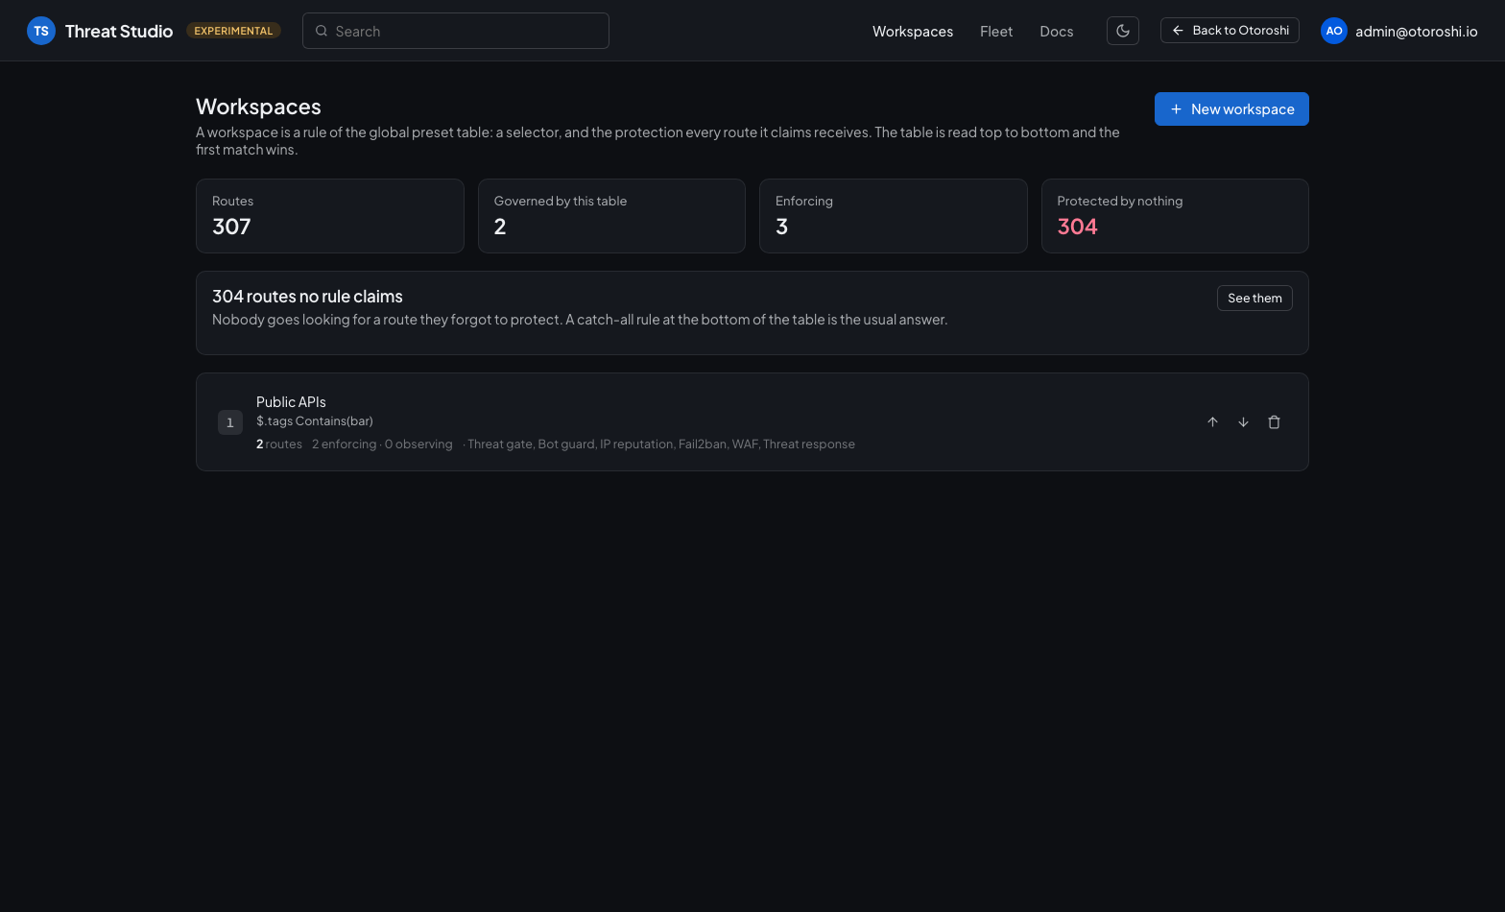The width and height of the screenshot is (1505, 912).
Task: Click the Enforcing 3 stat card
Action: (894, 216)
